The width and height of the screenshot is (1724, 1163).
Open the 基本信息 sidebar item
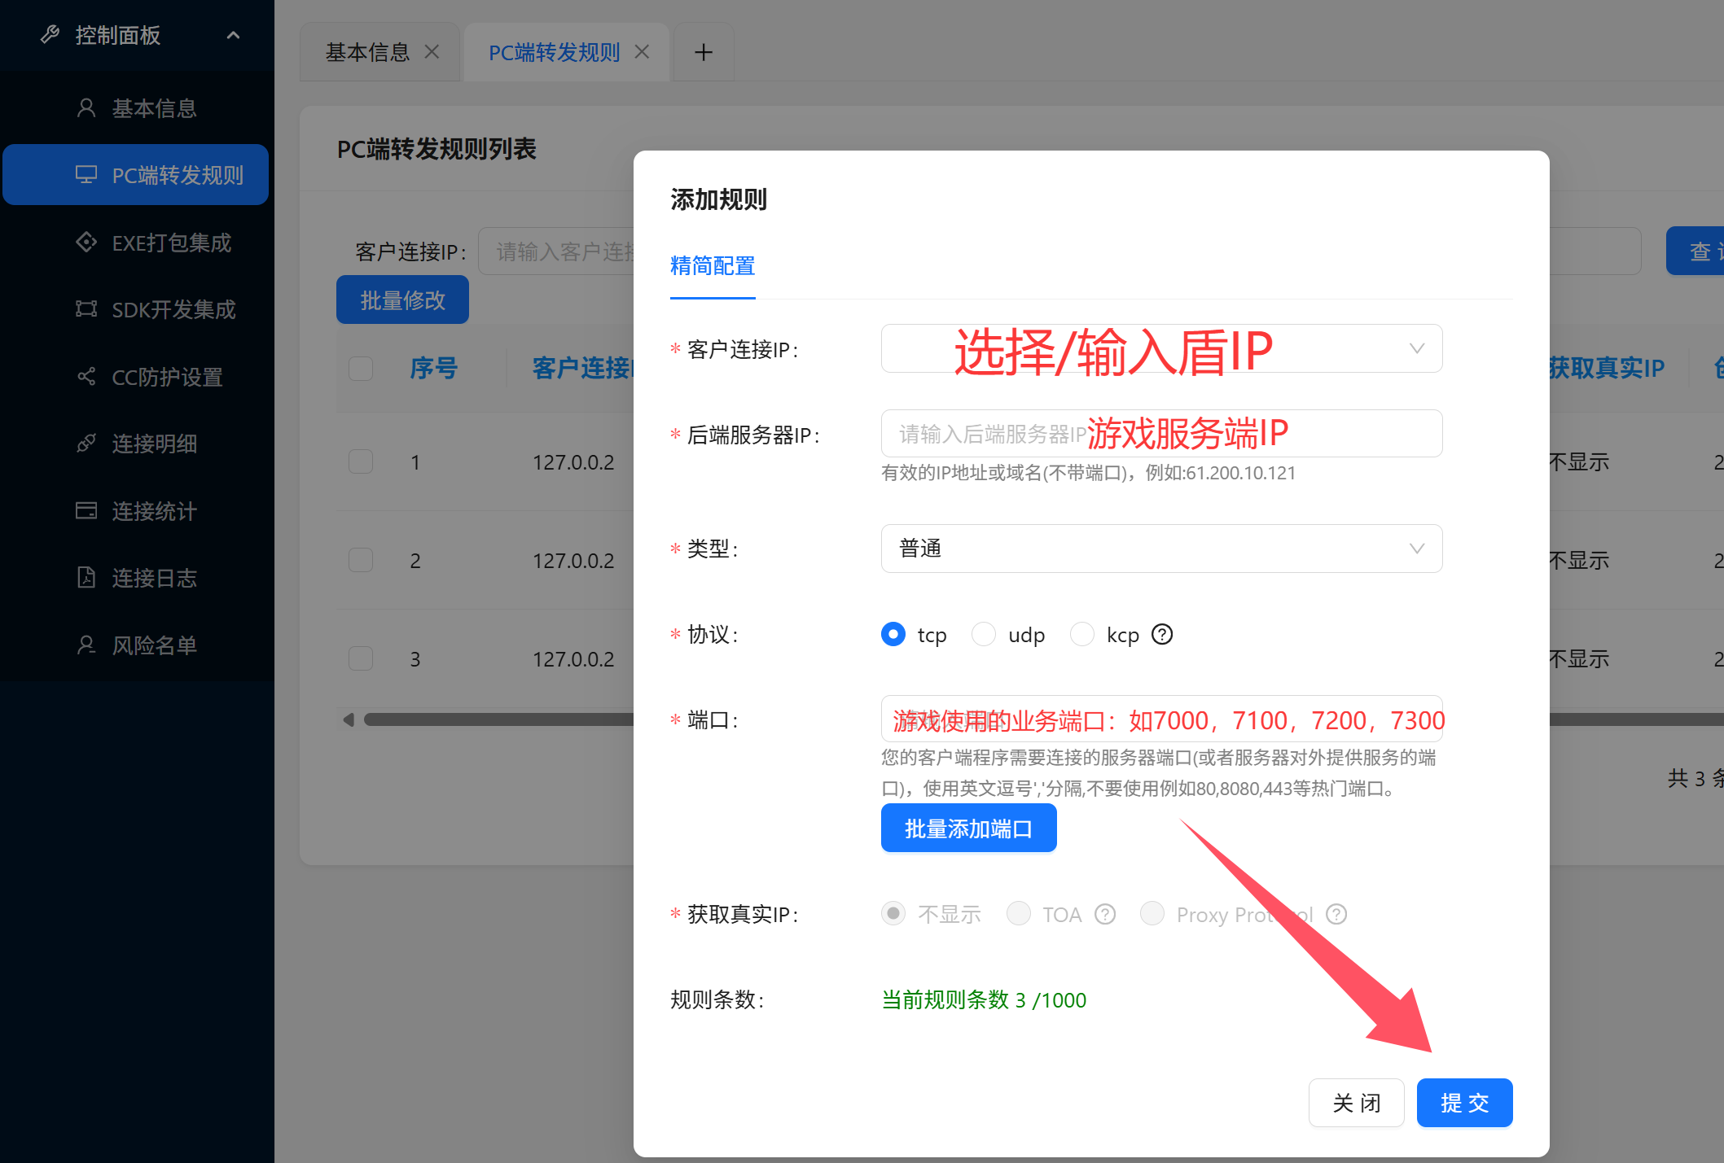tap(153, 107)
